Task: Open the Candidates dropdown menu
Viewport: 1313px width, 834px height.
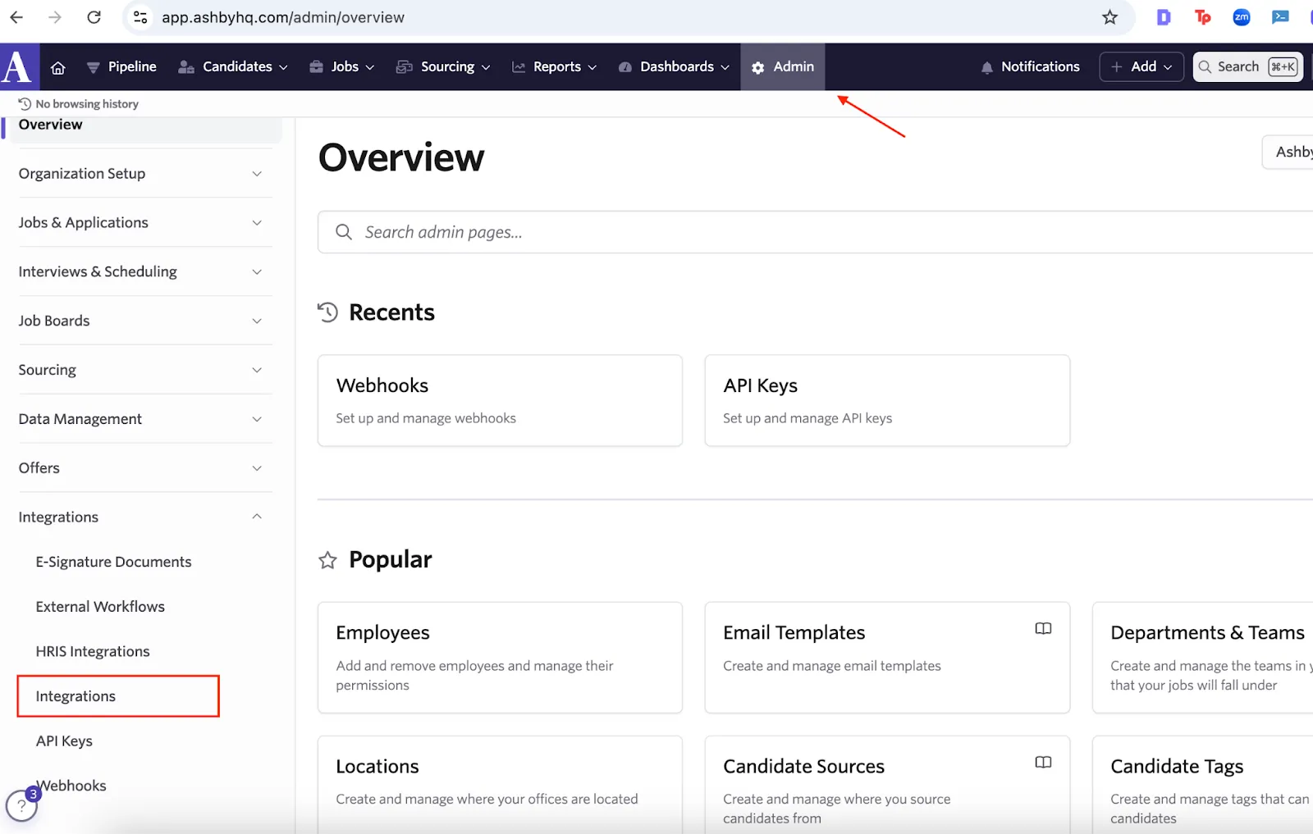Action: [x=233, y=67]
